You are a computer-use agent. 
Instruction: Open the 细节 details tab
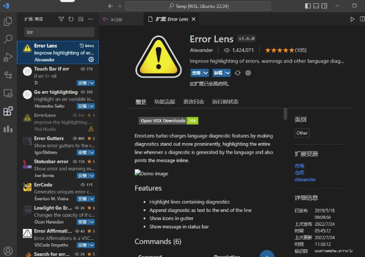141,102
